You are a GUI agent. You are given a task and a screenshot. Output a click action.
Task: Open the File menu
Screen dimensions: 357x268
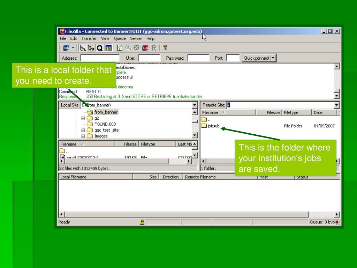(x=63, y=38)
